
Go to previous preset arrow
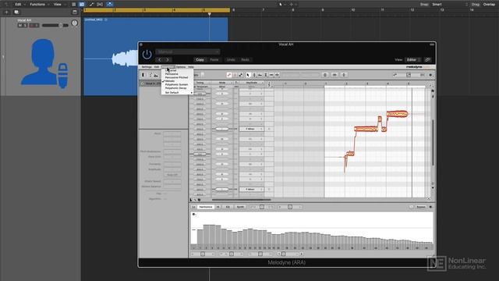point(160,59)
